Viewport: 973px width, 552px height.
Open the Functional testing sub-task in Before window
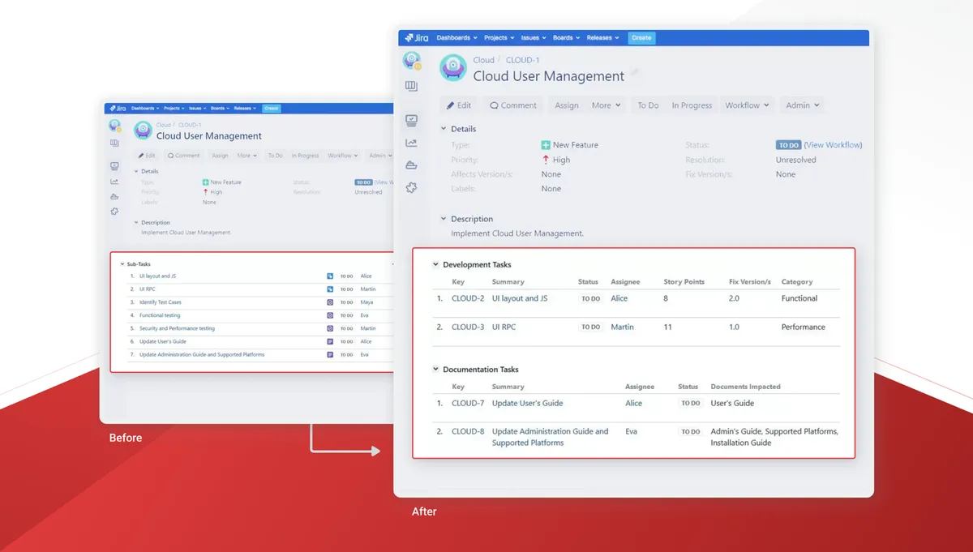(160, 315)
